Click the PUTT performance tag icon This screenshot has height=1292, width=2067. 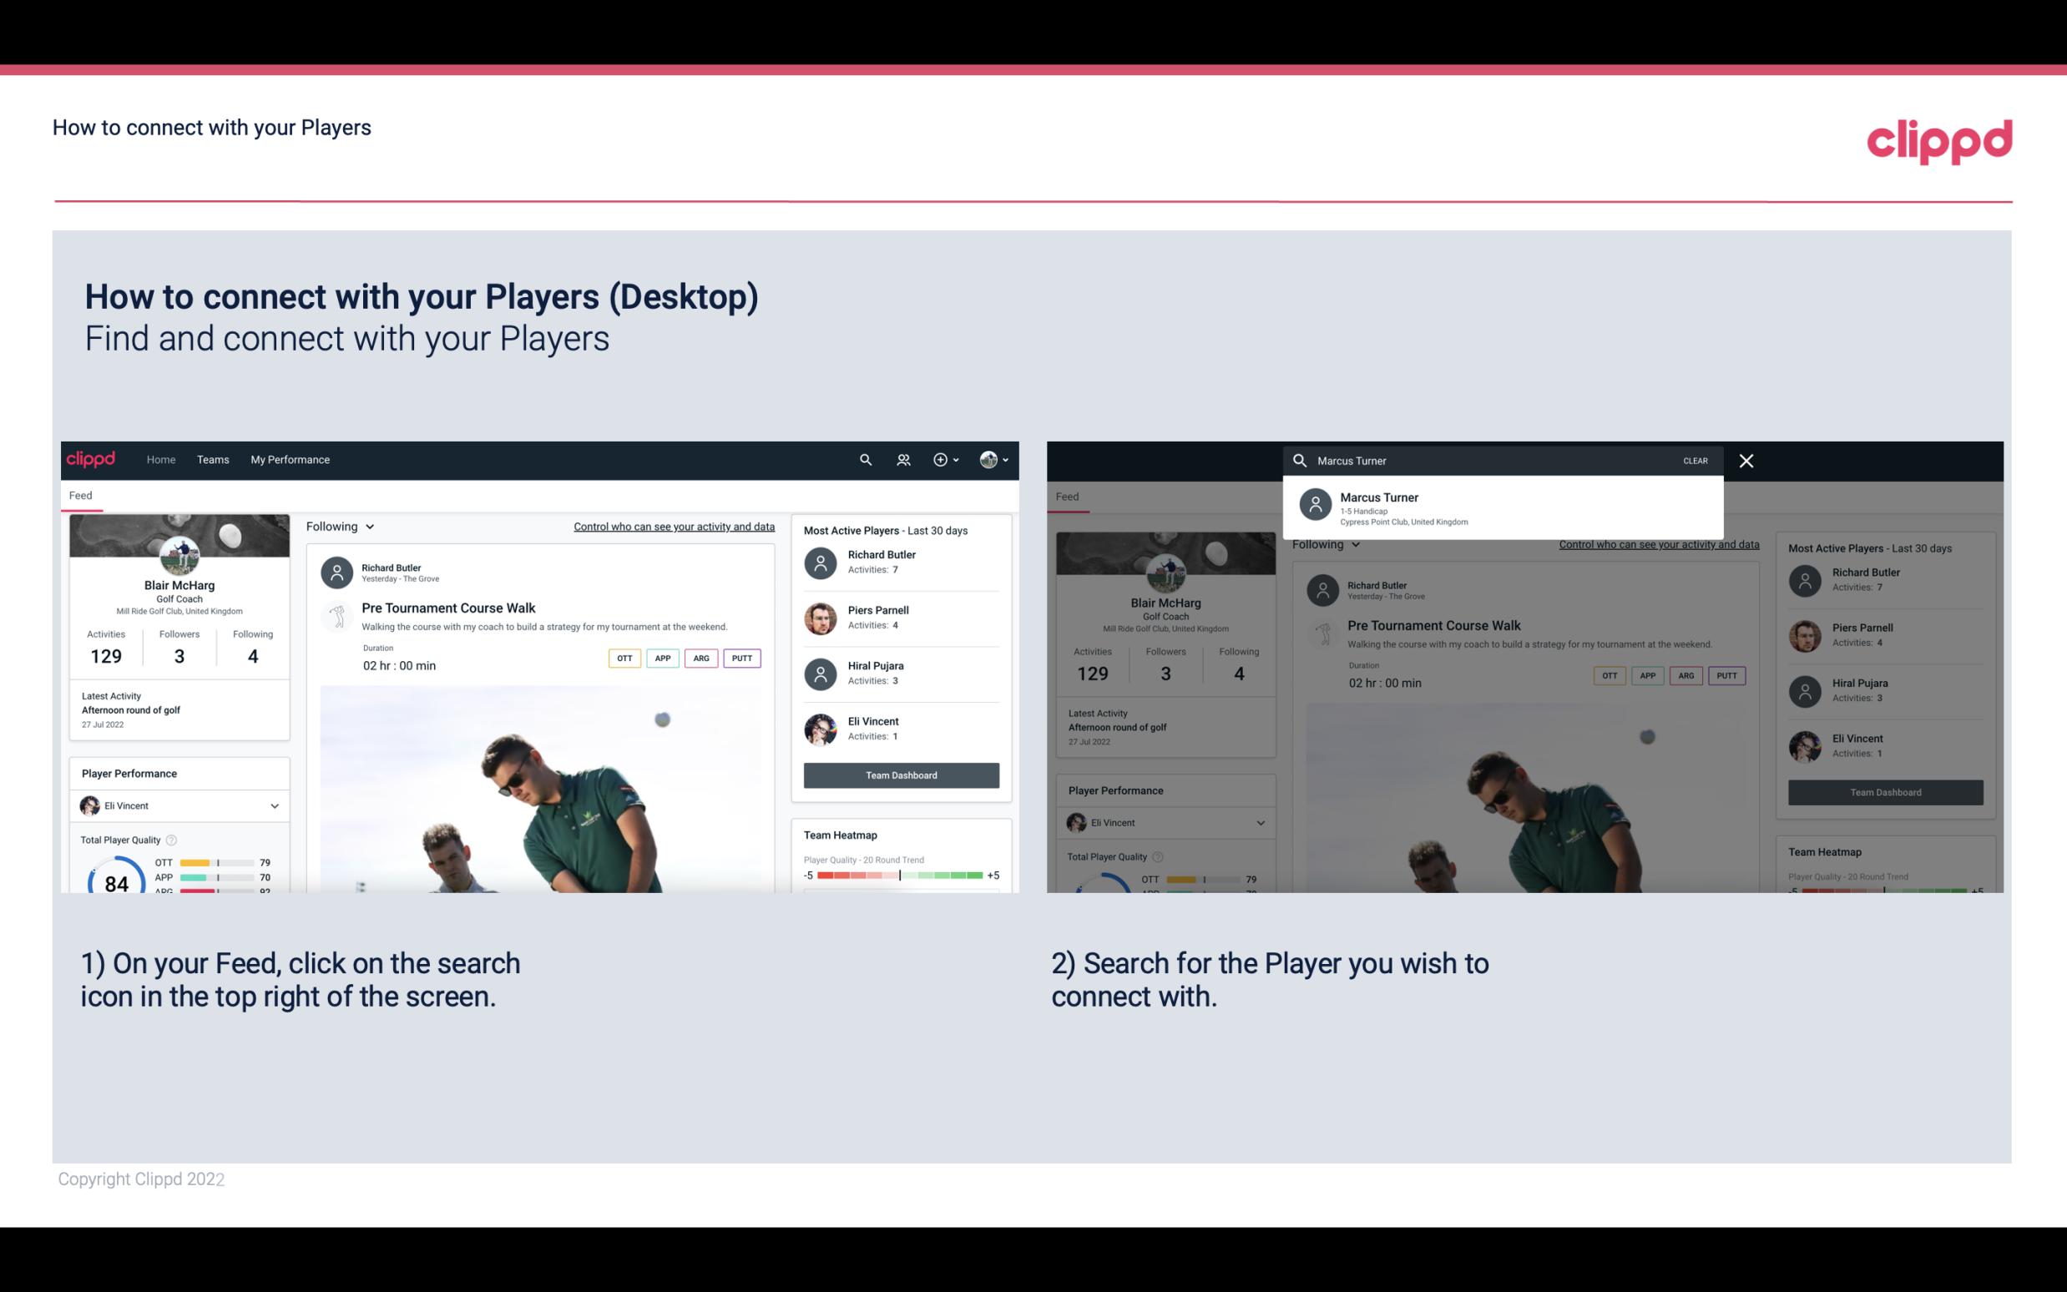coord(741,658)
